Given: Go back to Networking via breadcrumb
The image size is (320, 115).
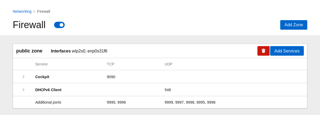Looking at the screenshot, I should [22, 11].
